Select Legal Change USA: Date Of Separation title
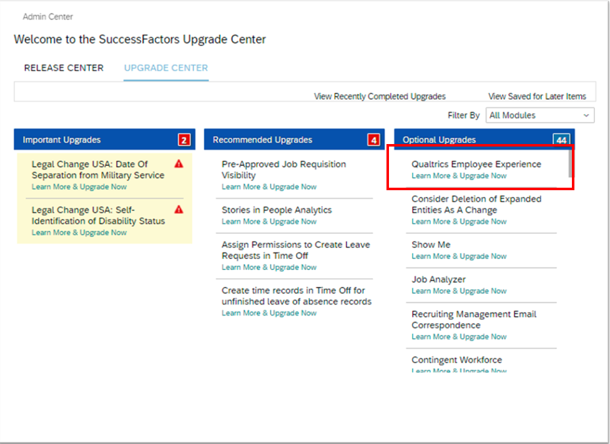Viewport: 610px width, 444px height. (98, 170)
